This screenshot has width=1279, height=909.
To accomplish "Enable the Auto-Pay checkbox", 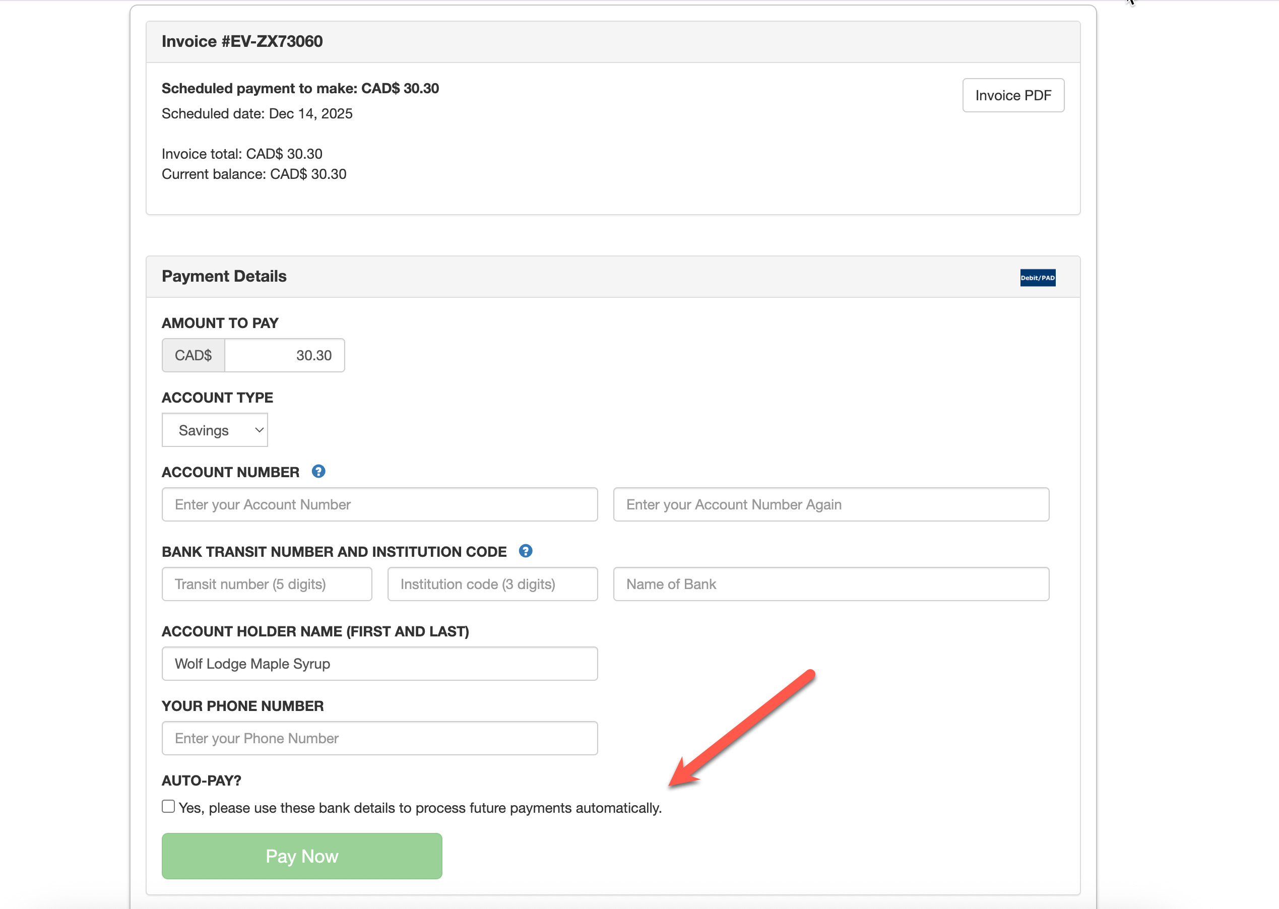I will click(168, 806).
